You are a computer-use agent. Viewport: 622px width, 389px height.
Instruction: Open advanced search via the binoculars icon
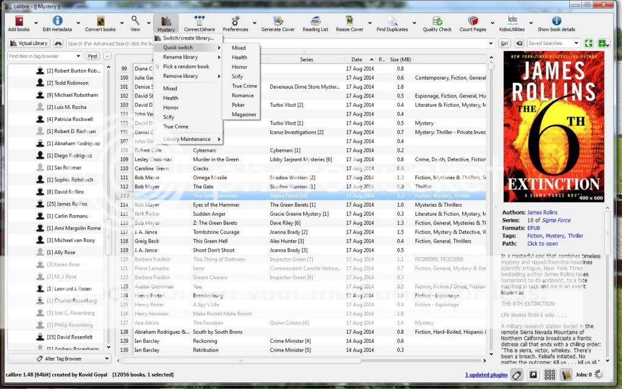pyautogui.click(x=58, y=43)
